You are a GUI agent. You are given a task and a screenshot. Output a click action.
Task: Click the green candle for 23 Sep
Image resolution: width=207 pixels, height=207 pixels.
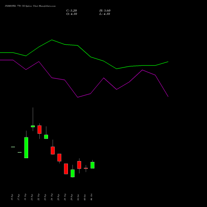point(46,137)
